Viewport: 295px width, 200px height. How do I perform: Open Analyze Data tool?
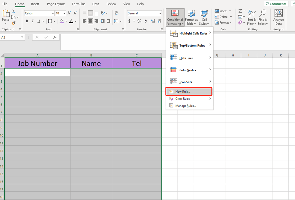pos(278,17)
